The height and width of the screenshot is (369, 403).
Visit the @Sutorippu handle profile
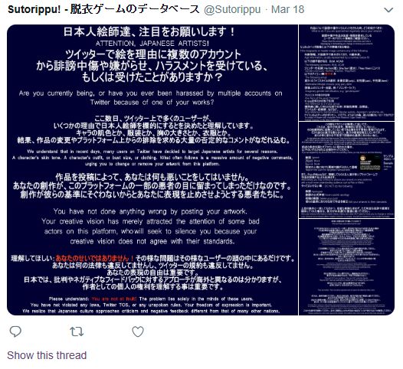[232, 10]
